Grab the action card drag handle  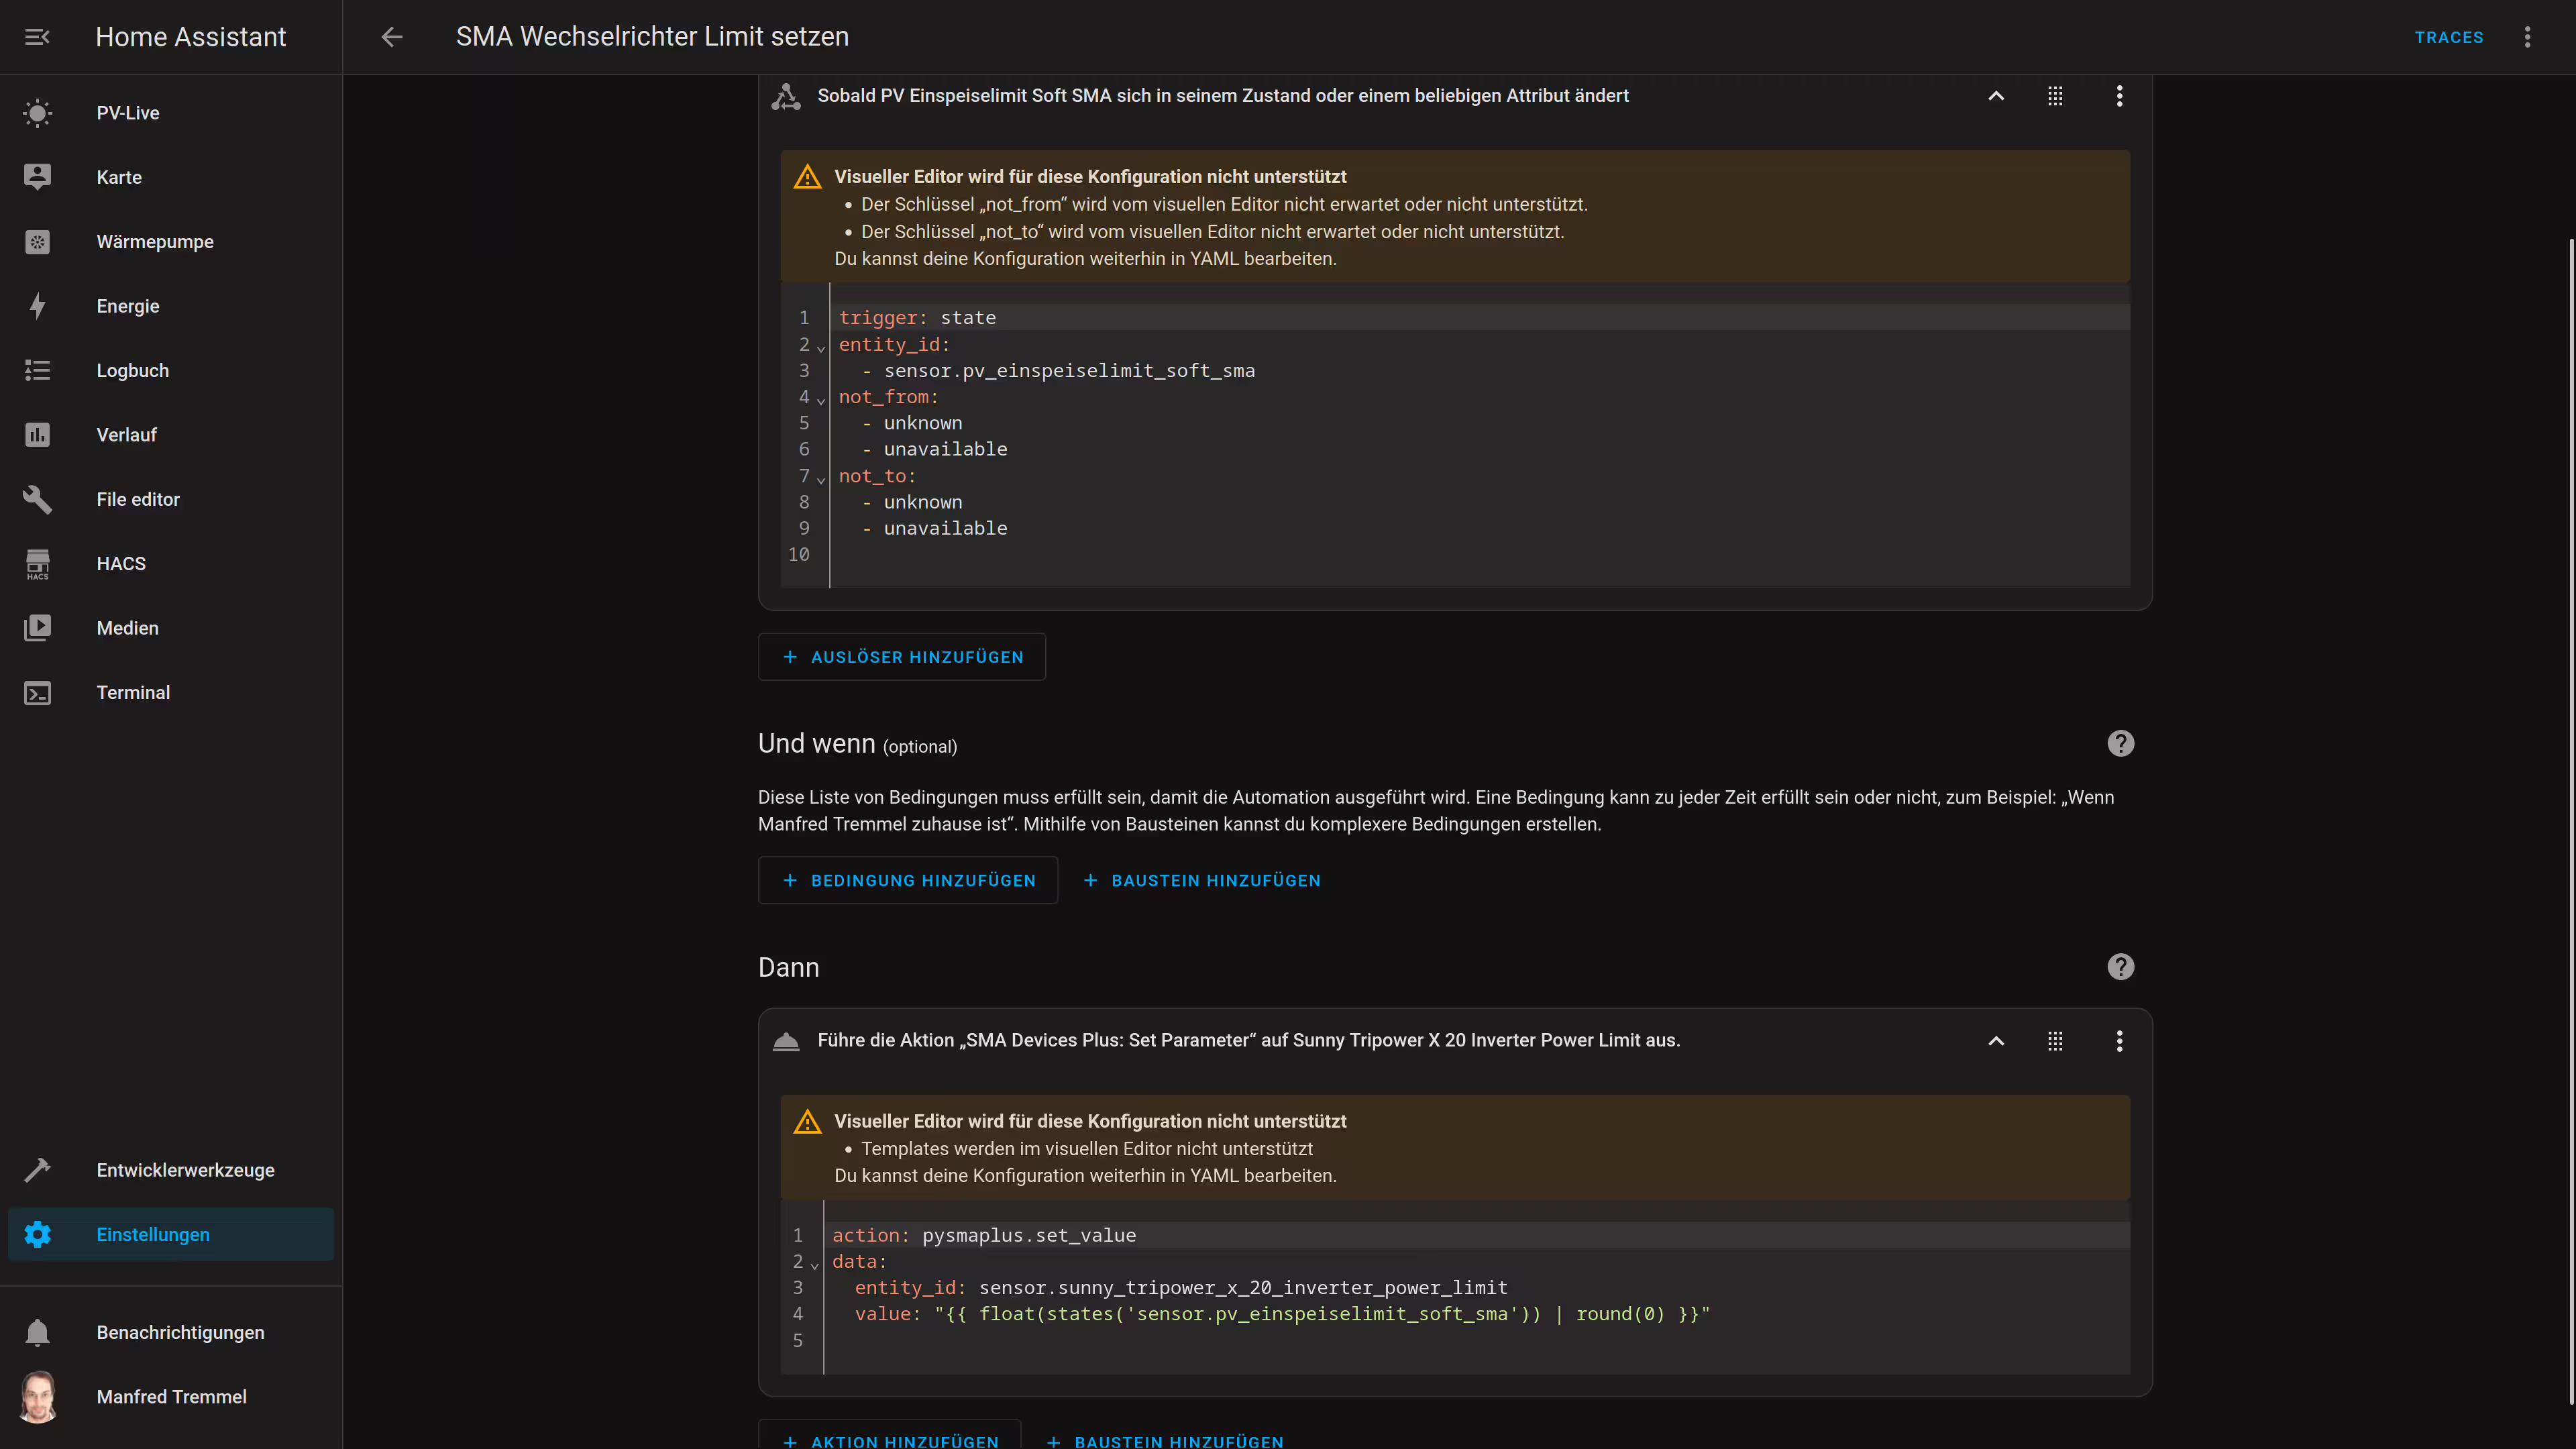pyautogui.click(x=2055, y=1041)
